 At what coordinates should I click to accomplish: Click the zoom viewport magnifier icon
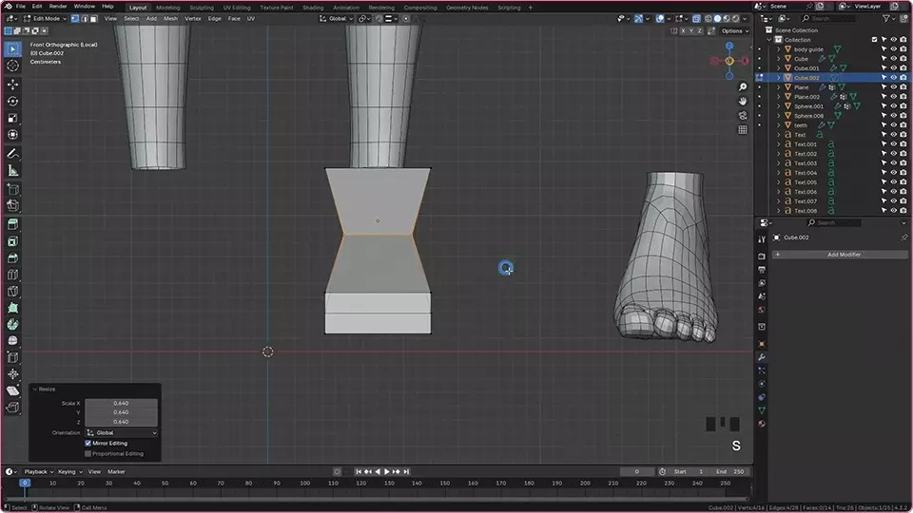pos(743,87)
